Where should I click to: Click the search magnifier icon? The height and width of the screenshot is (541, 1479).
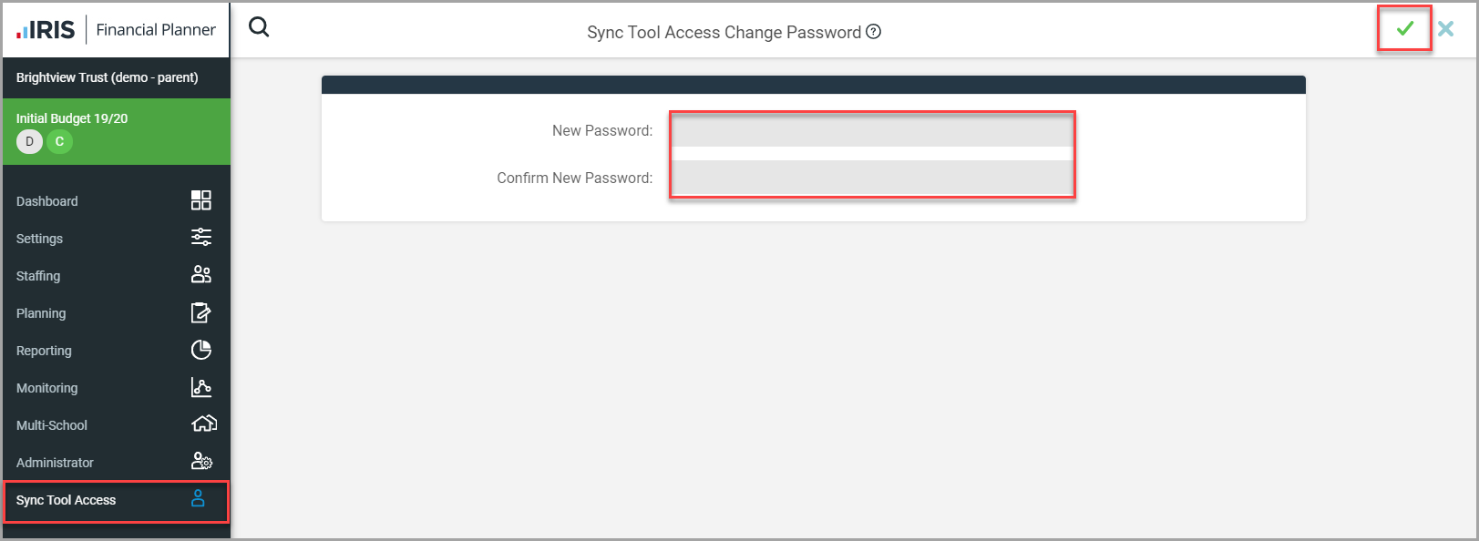click(x=259, y=27)
